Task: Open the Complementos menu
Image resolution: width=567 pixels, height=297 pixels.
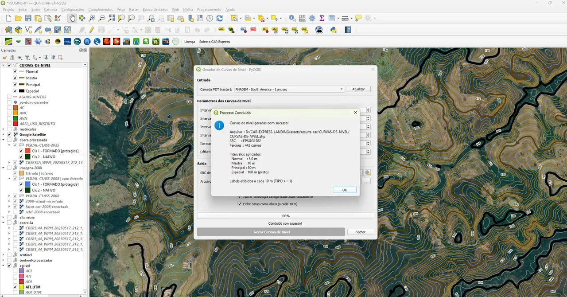Action: (x=100, y=9)
